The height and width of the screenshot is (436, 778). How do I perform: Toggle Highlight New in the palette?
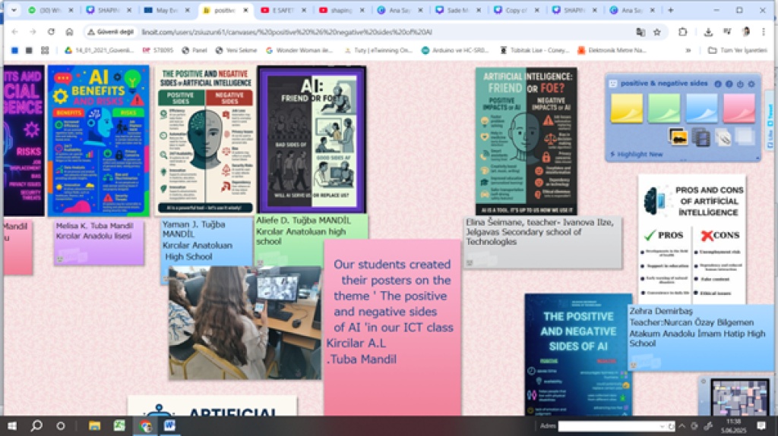[x=640, y=155]
